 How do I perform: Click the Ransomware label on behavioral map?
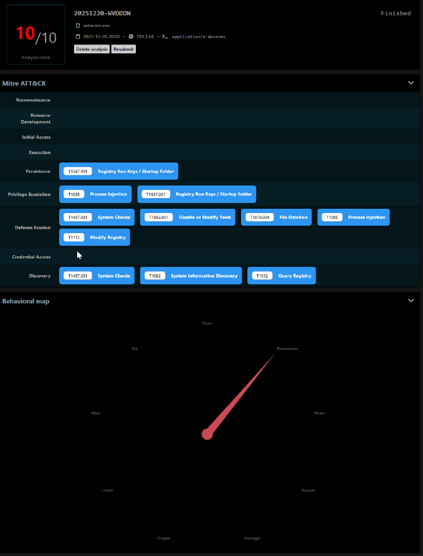(288, 349)
